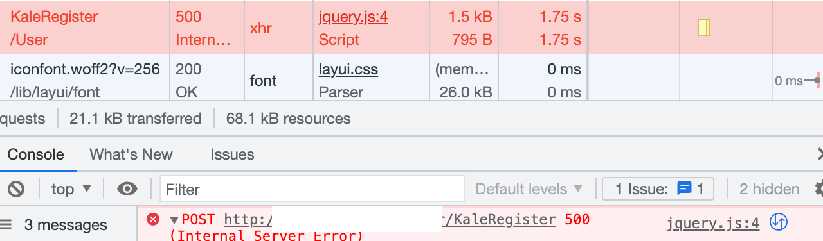Click the blue issue chat bubble icon

coord(684,189)
